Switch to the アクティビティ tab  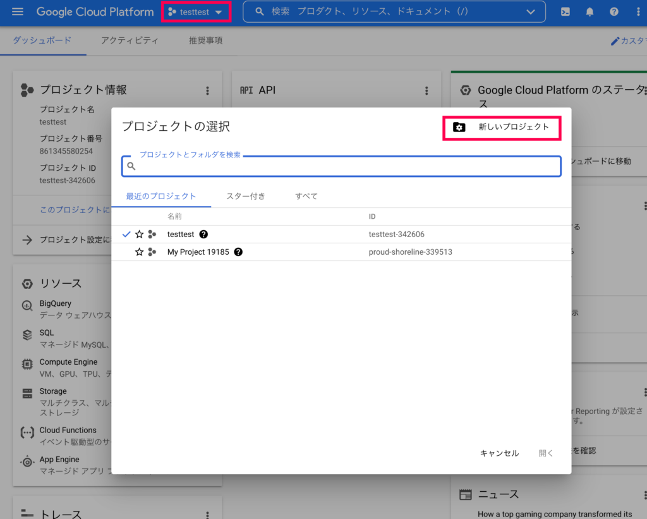pos(130,40)
